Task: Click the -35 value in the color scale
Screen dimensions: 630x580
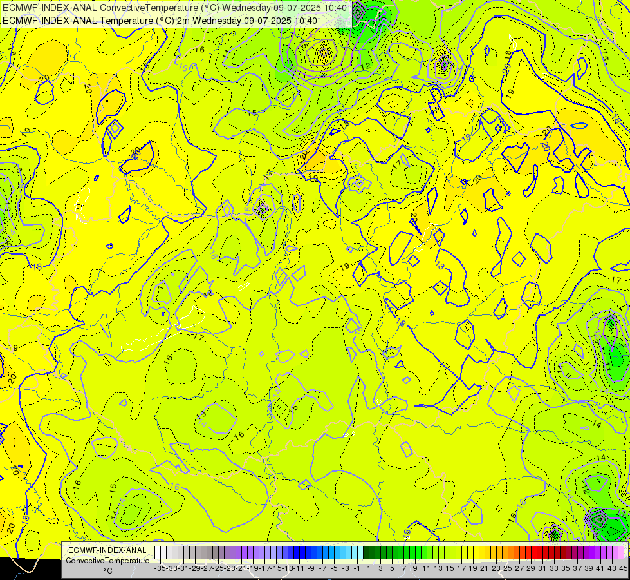Action: [x=160, y=568]
